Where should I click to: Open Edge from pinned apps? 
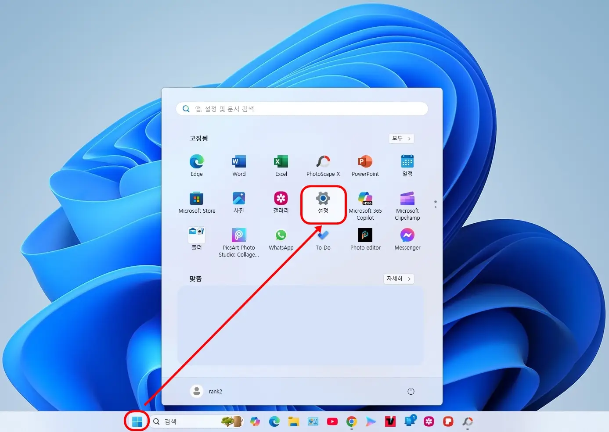(197, 165)
